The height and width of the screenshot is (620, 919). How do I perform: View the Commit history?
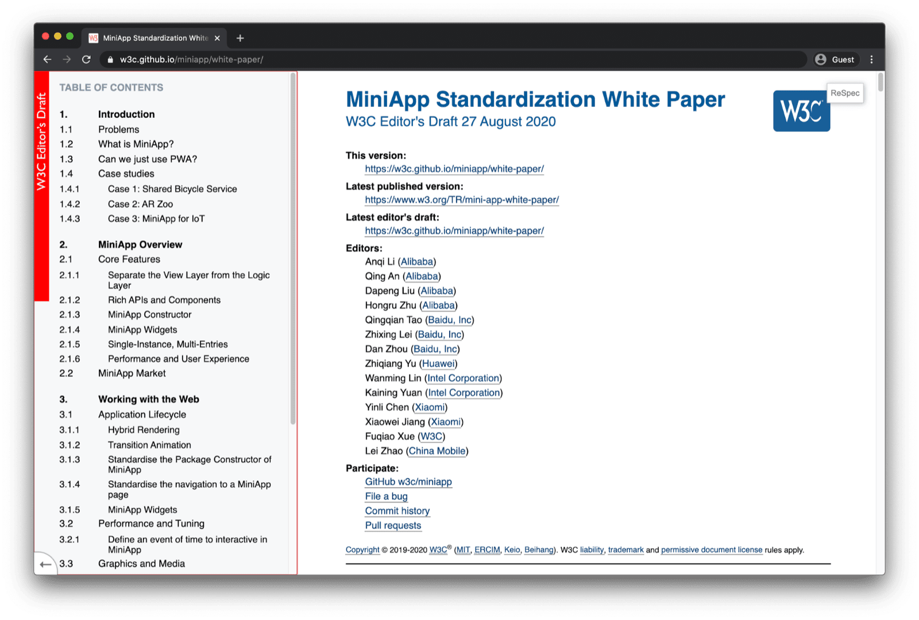click(x=397, y=511)
